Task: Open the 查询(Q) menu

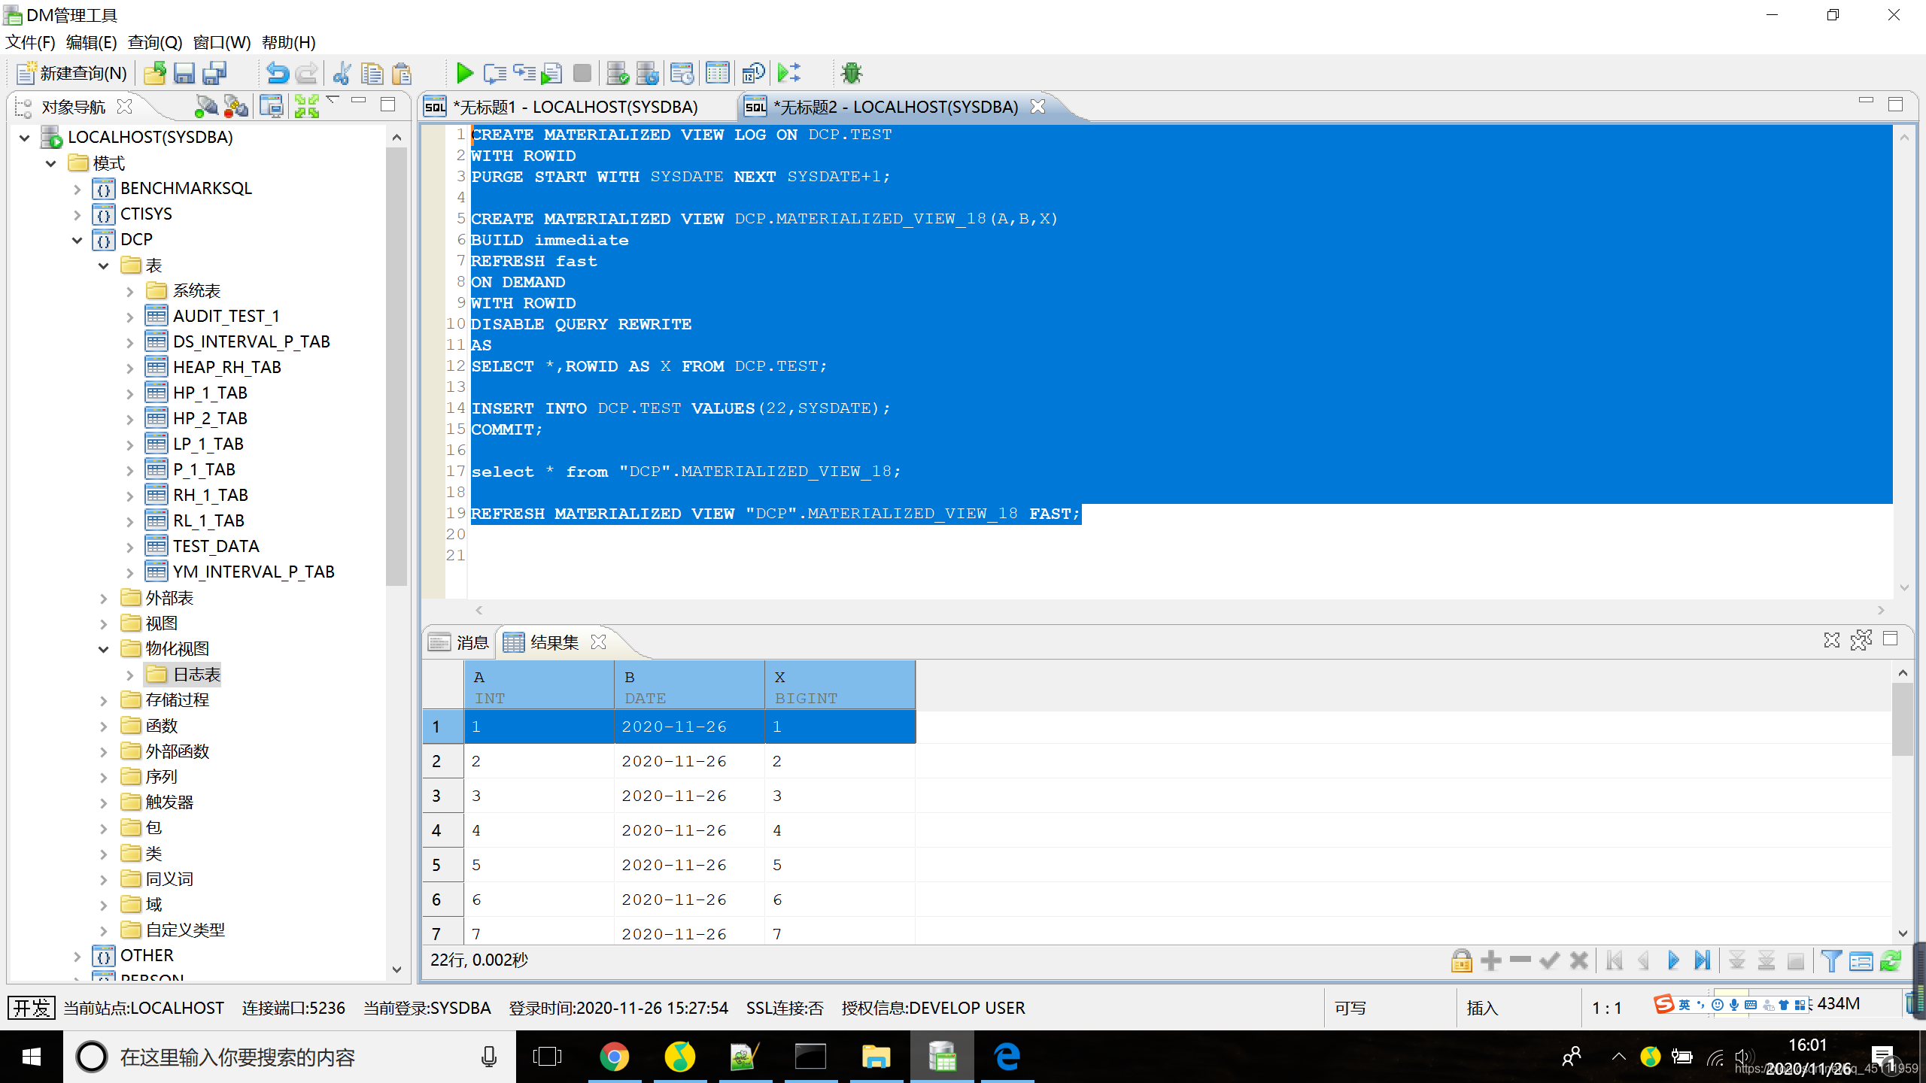Action: point(155,42)
